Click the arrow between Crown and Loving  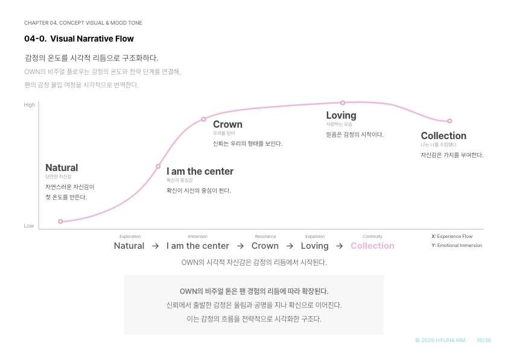pos(290,246)
